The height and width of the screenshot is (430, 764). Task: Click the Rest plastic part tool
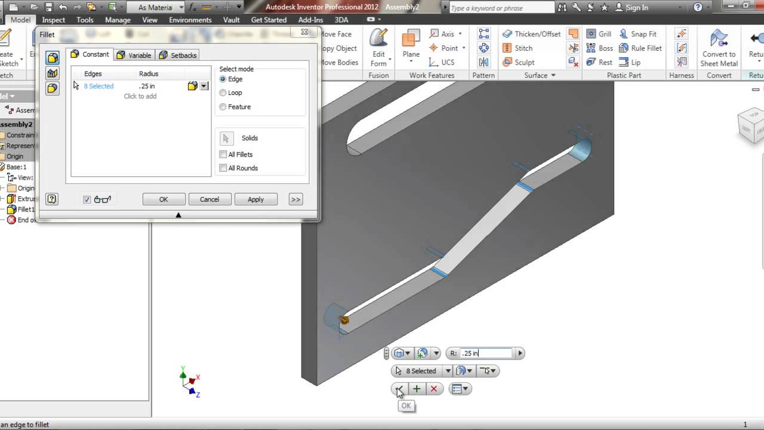599,62
